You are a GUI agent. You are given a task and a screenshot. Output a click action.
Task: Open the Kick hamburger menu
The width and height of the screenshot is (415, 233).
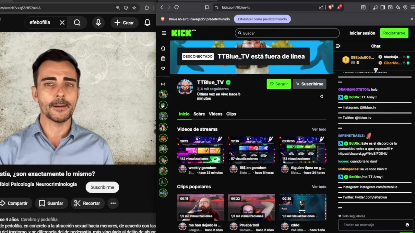pyautogui.click(x=164, y=33)
